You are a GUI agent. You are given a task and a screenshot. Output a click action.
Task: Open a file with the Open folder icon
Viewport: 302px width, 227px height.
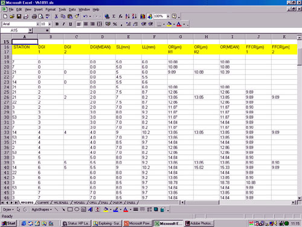(x=12, y=16)
